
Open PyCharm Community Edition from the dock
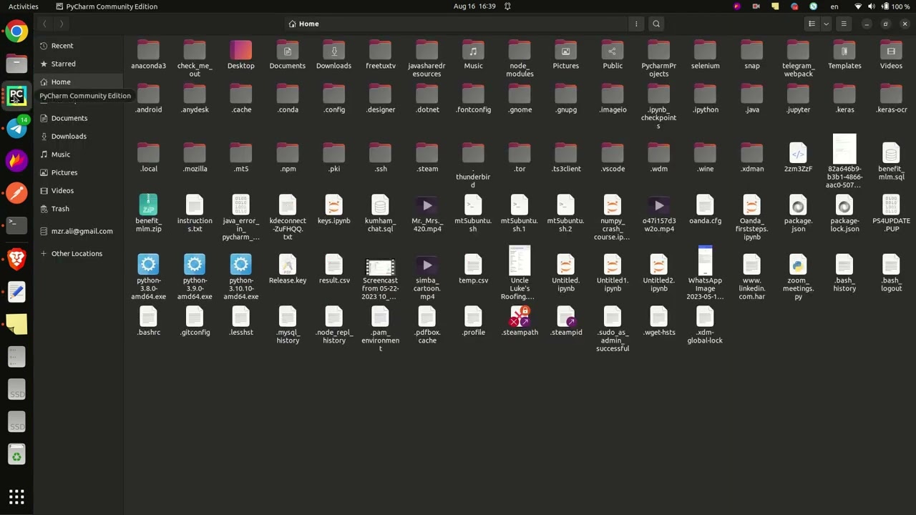coord(16,96)
